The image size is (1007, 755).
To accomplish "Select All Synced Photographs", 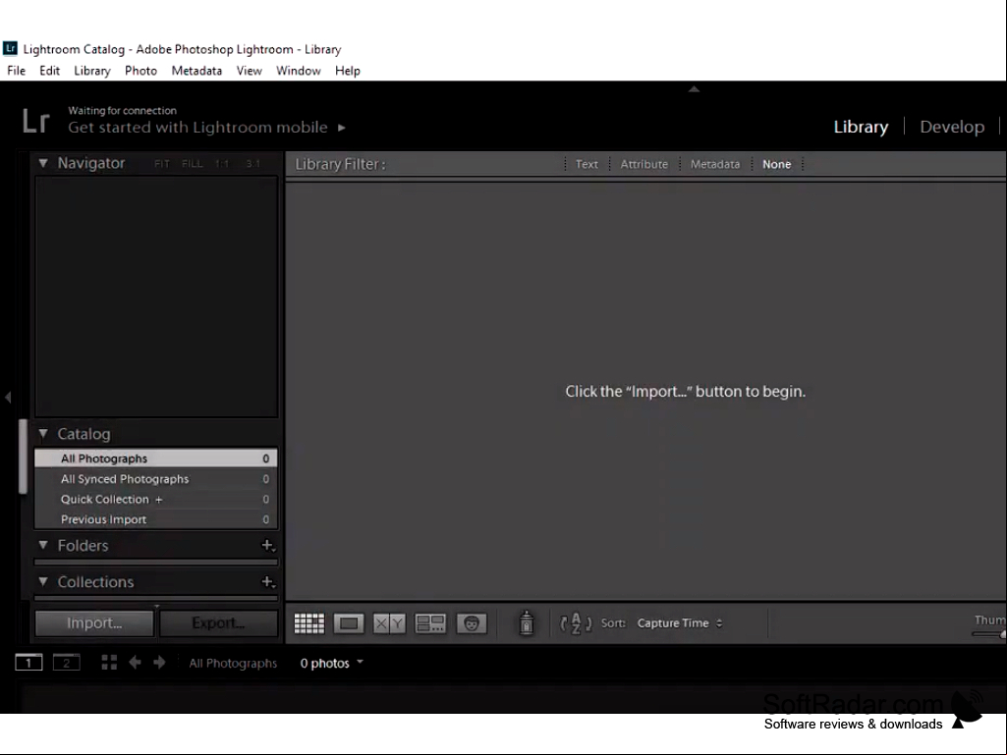I will (156, 479).
